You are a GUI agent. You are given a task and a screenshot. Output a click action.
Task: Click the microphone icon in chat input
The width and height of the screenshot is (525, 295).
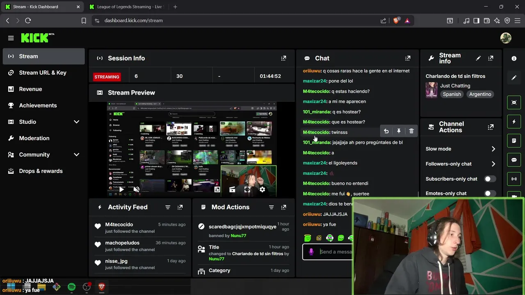click(x=311, y=252)
